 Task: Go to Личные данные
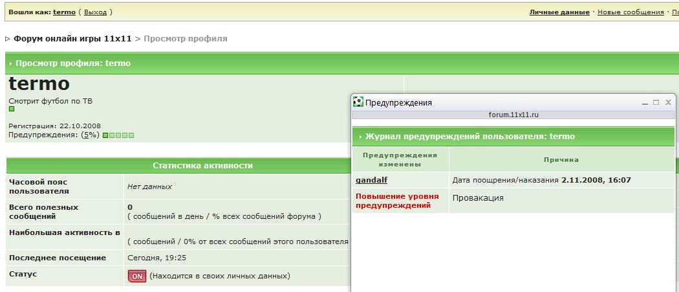559,12
